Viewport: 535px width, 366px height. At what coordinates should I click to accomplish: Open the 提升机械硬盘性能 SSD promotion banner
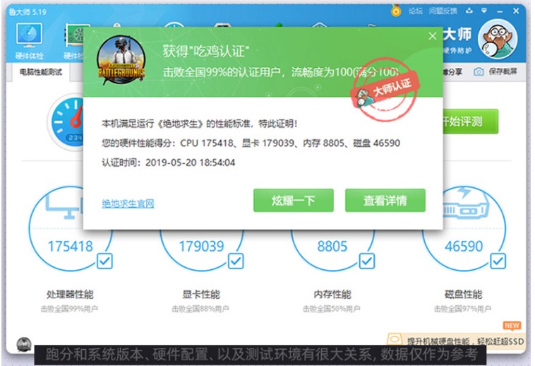[x=457, y=340]
